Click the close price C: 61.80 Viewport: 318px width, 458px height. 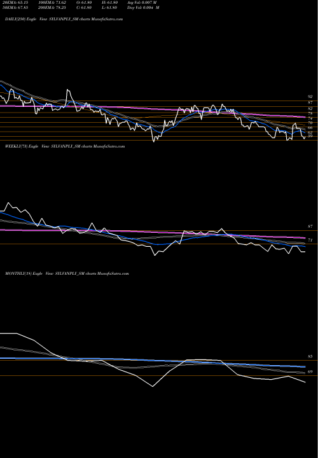(x=84, y=8)
